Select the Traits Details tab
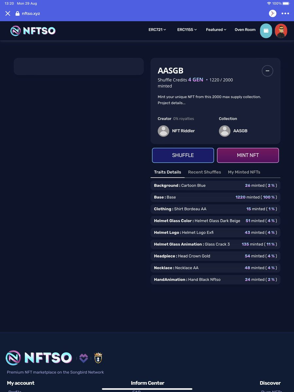 pyautogui.click(x=167, y=172)
